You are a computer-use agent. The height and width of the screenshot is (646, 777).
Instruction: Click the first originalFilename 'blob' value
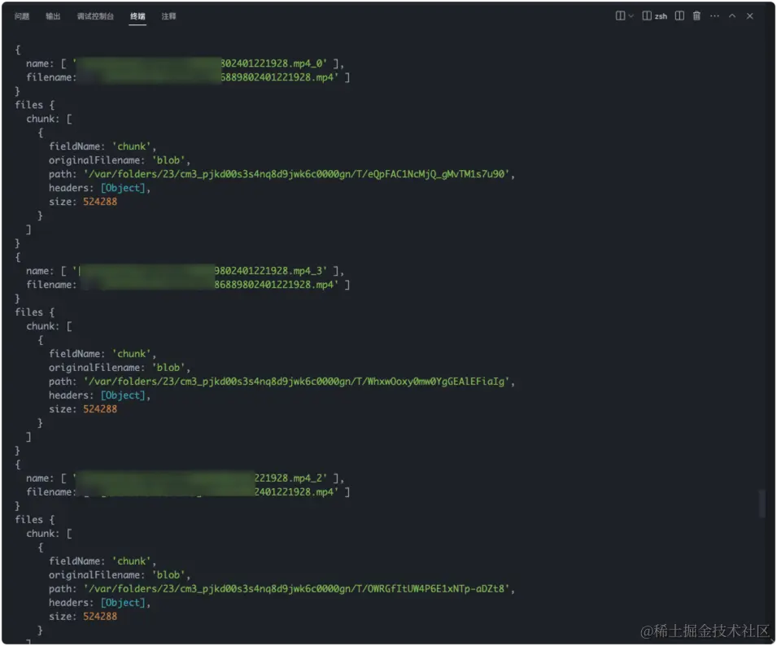[168, 160]
